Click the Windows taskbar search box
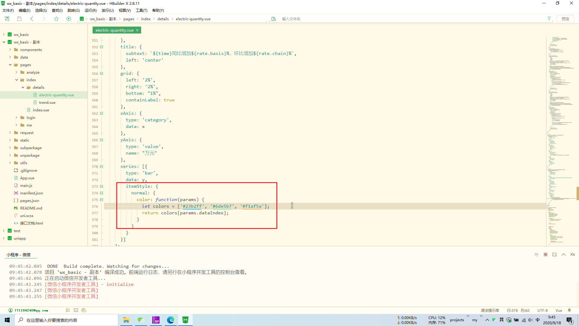The height and width of the screenshot is (326, 579). pyautogui.click(x=66, y=320)
